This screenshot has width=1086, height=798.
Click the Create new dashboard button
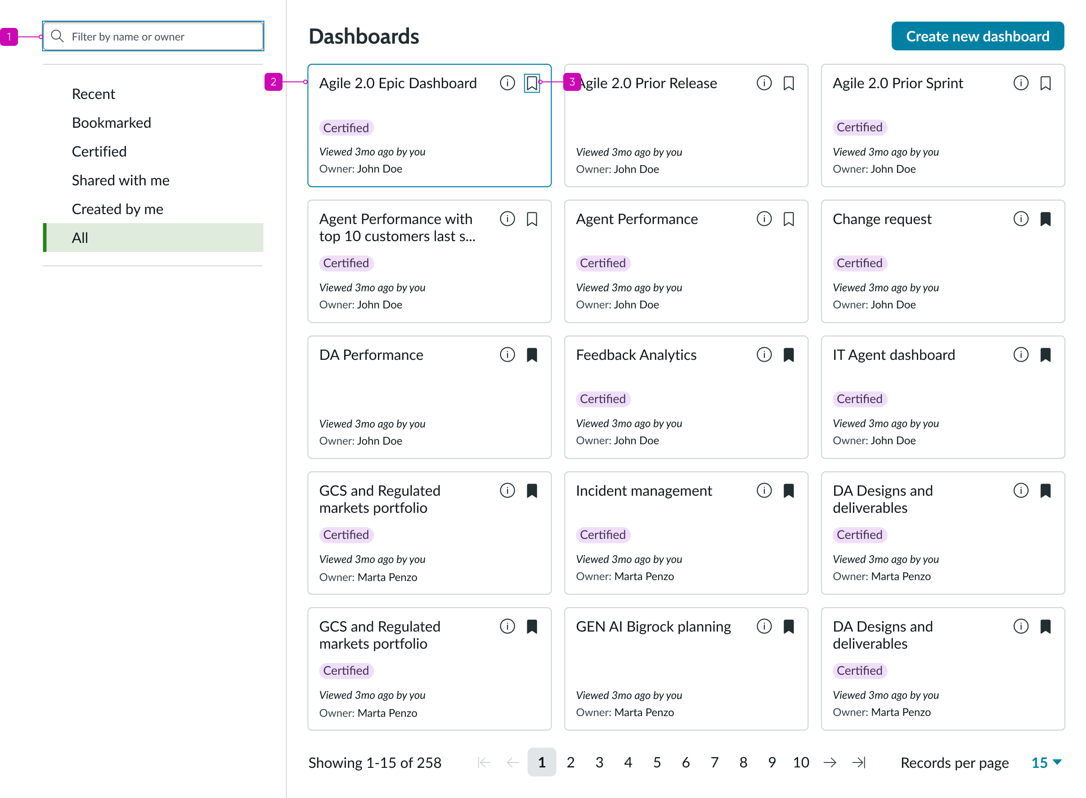click(x=977, y=36)
